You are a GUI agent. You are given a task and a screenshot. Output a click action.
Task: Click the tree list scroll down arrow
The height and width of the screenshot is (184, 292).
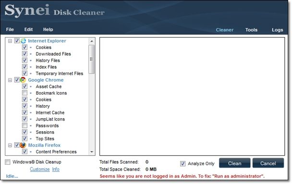tap(92, 152)
